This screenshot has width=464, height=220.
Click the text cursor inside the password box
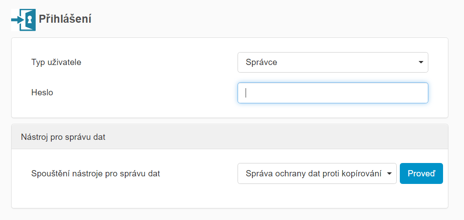coord(246,93)
